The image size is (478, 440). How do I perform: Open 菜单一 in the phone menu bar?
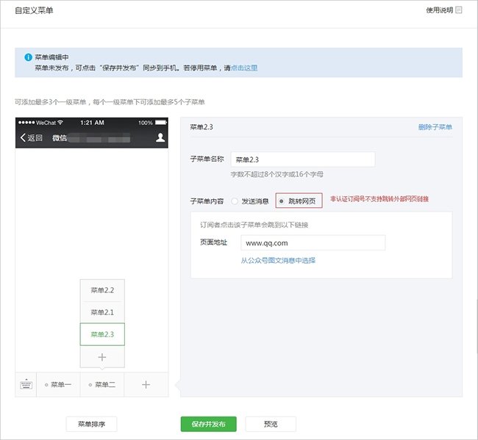(58, 385)
